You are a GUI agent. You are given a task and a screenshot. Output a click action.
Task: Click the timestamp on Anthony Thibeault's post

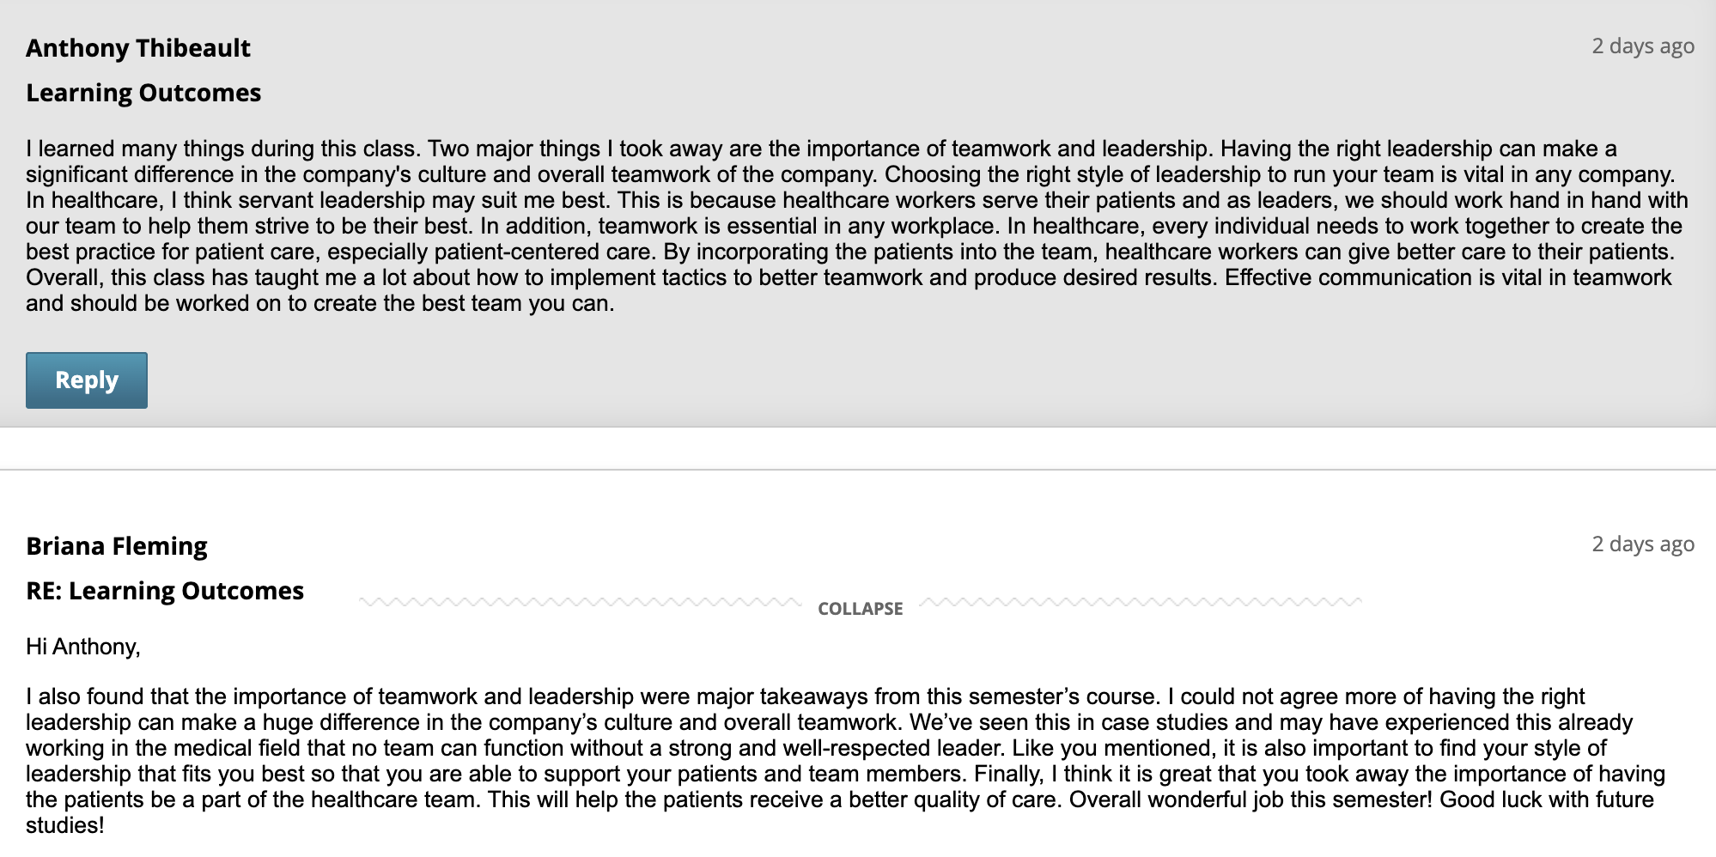1642,46
